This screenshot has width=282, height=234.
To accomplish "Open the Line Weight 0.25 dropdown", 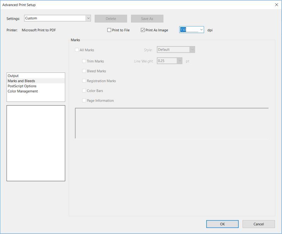I will (x=170, y=61).
